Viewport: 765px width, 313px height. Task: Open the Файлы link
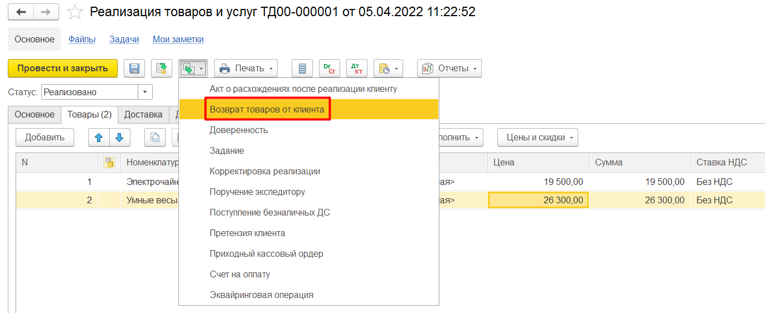tap(82, 40)
